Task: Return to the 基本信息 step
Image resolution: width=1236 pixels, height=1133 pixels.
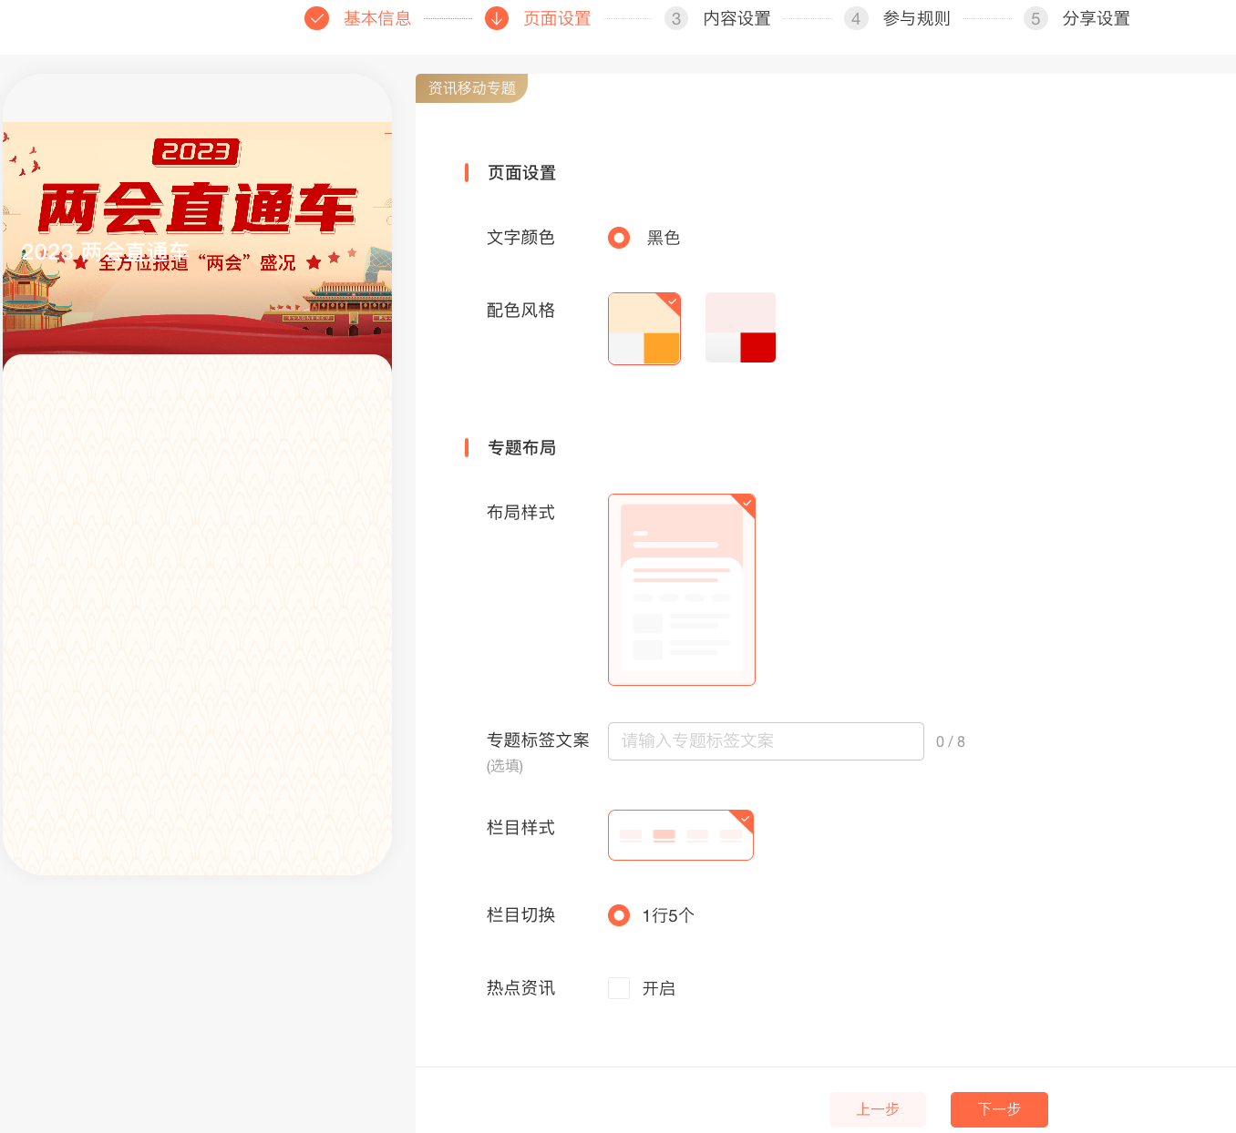Action: 377,18
